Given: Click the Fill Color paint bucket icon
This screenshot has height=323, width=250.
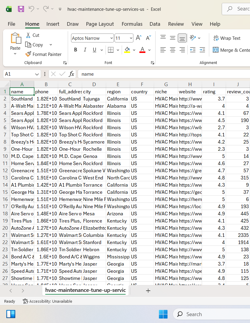Looking at the screenshot, I should pyautogui.click(x=127, y=50).
